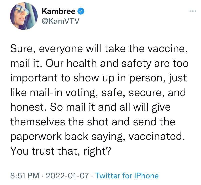Click the line beginning with honest. So mail it
This screenshot has width=201, height=185.
[90, 107]
